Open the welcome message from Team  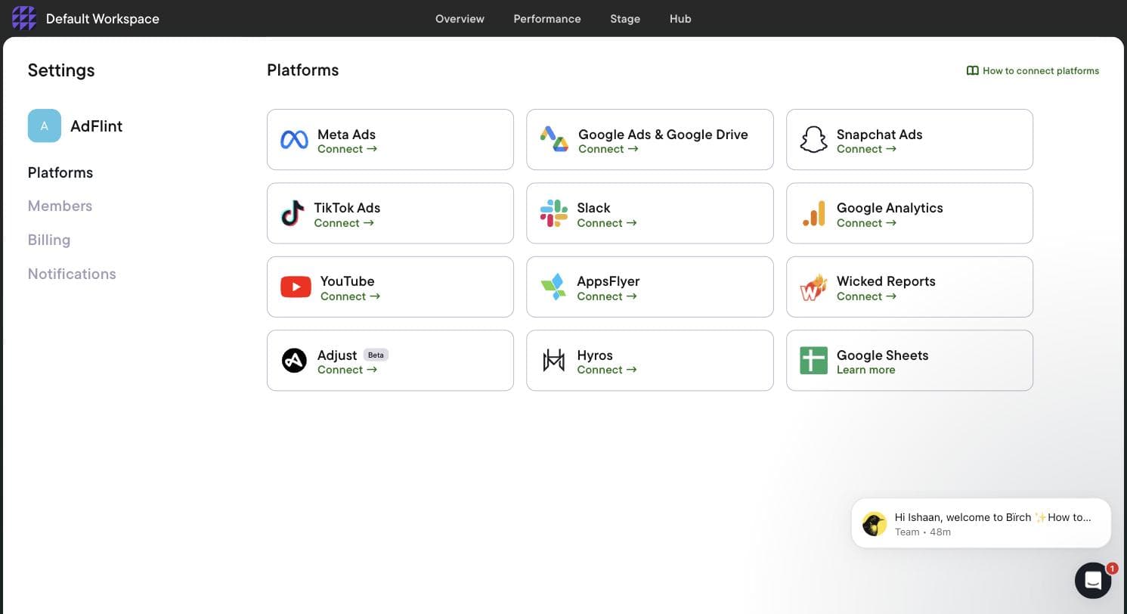(x=981, y=523)
